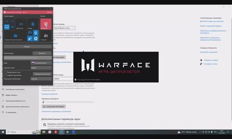
Task: Open the Управление звуковыми устройствами link at the bottom
Action: [56, 111]
